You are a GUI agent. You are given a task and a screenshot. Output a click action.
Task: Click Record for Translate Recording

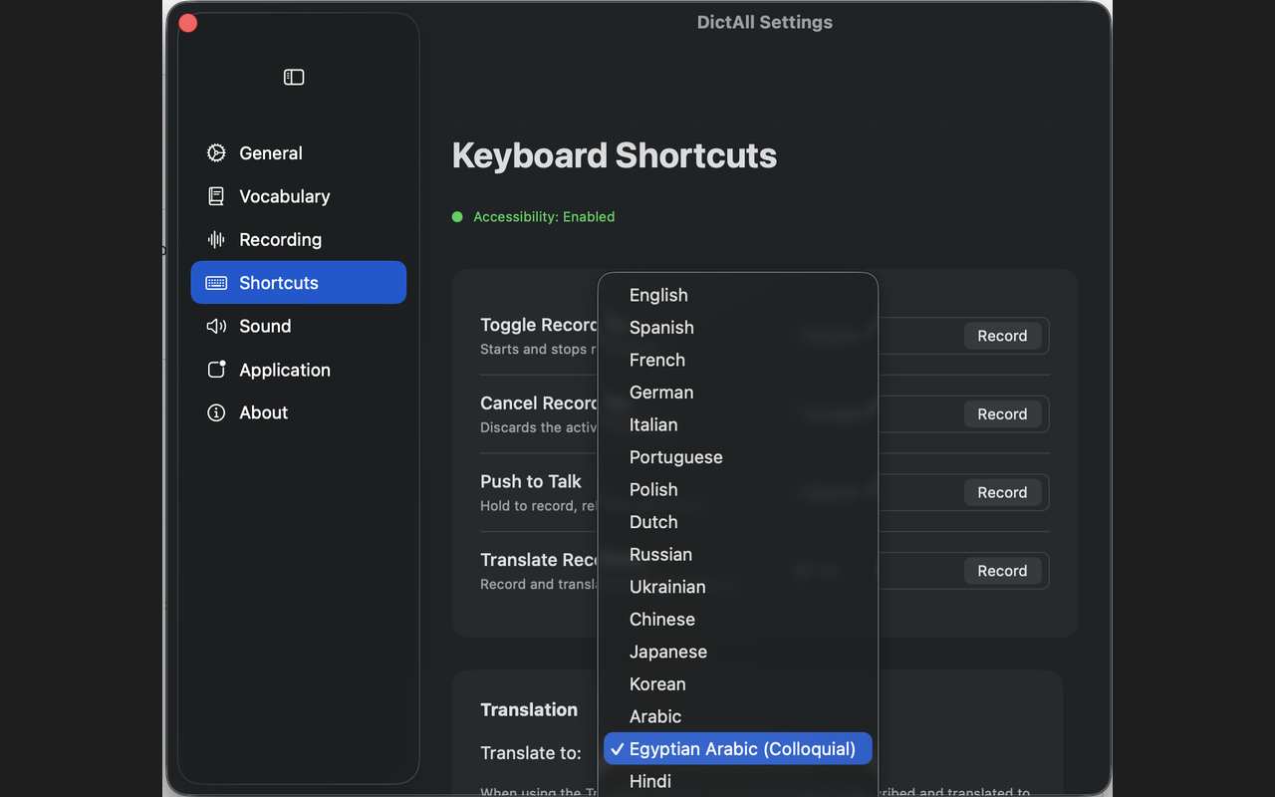pyautogui.click(x=1001, y=571)
